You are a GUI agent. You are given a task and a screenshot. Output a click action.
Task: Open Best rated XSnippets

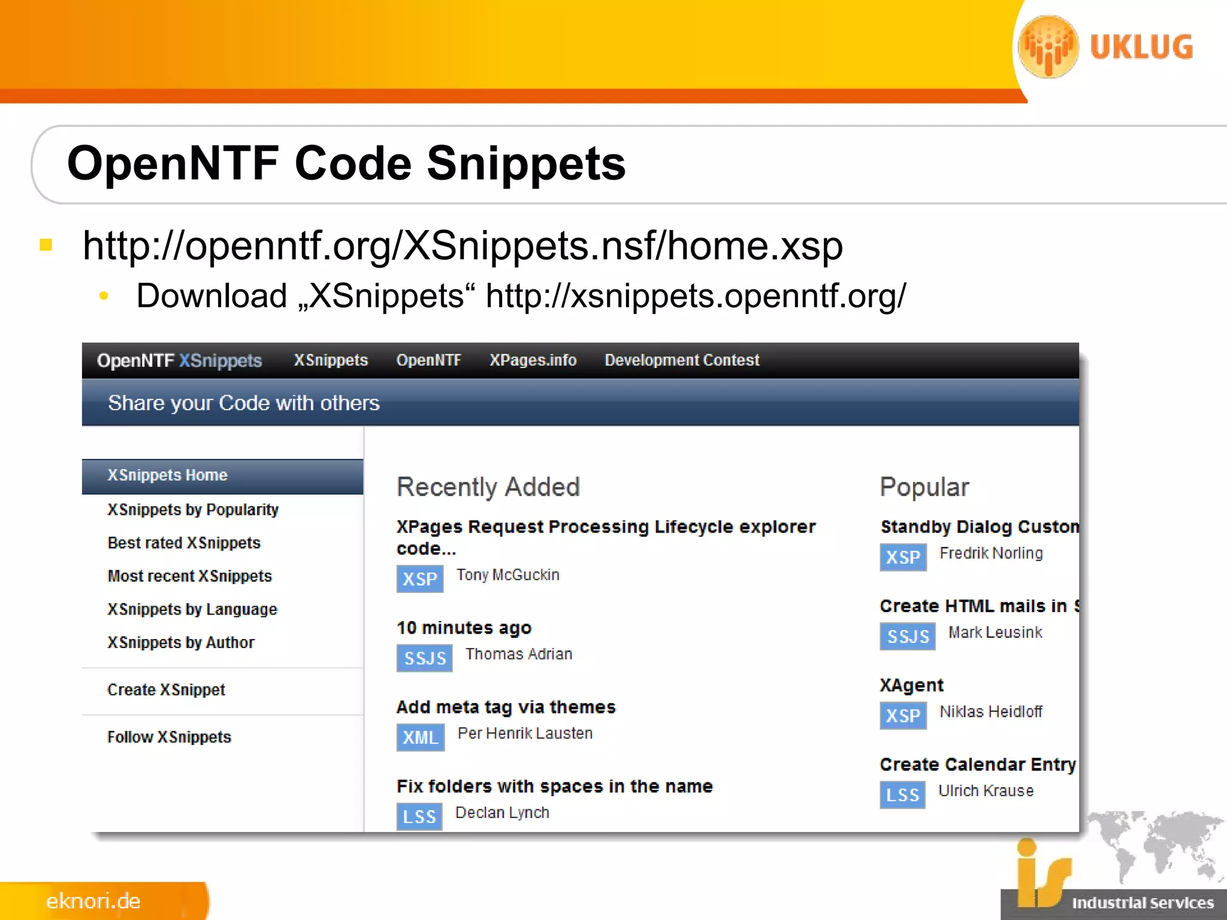(x=184, y=543)
